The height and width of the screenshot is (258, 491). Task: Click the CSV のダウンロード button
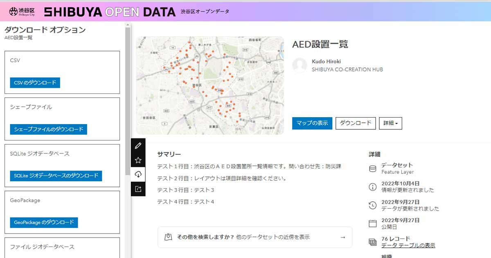(34, 82)
